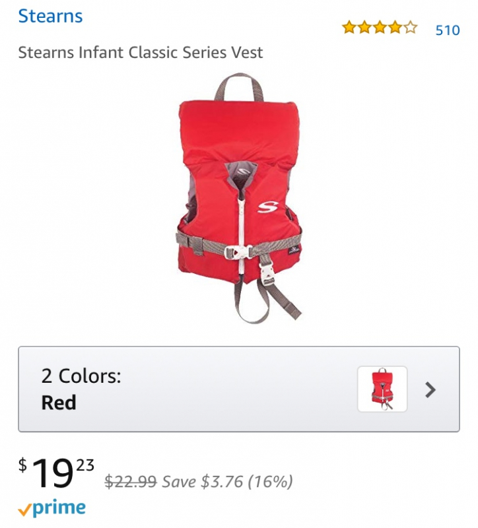Click the selected Red color label
Image resolution: width=478 pixels, height=528 pixels.
tap(59, 403)
